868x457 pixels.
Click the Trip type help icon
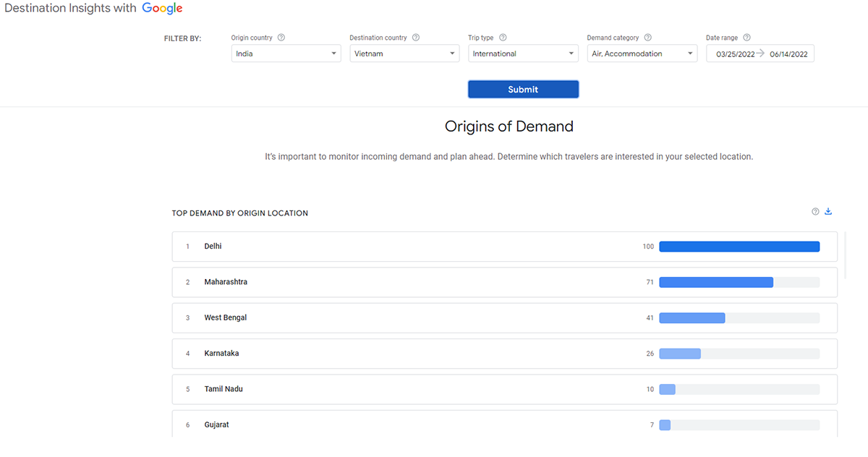(x=503, y=38)
